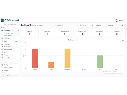Open Followups via its sidebar icon

click(2, 44)
